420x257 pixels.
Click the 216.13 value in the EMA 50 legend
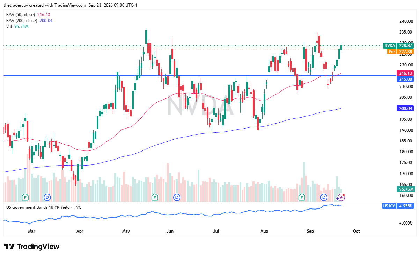44,14
